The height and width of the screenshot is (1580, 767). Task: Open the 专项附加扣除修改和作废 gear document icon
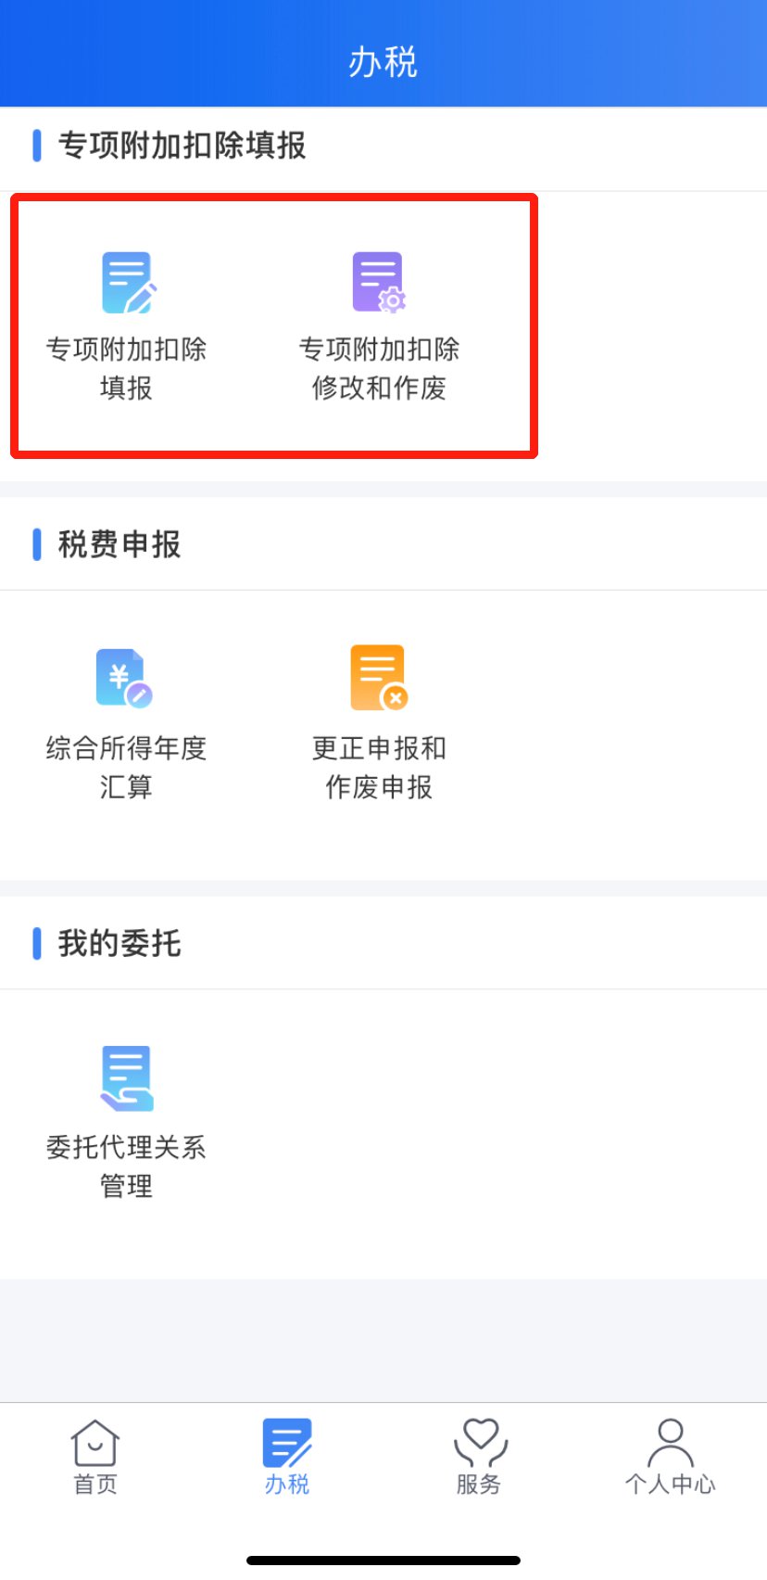379,282
